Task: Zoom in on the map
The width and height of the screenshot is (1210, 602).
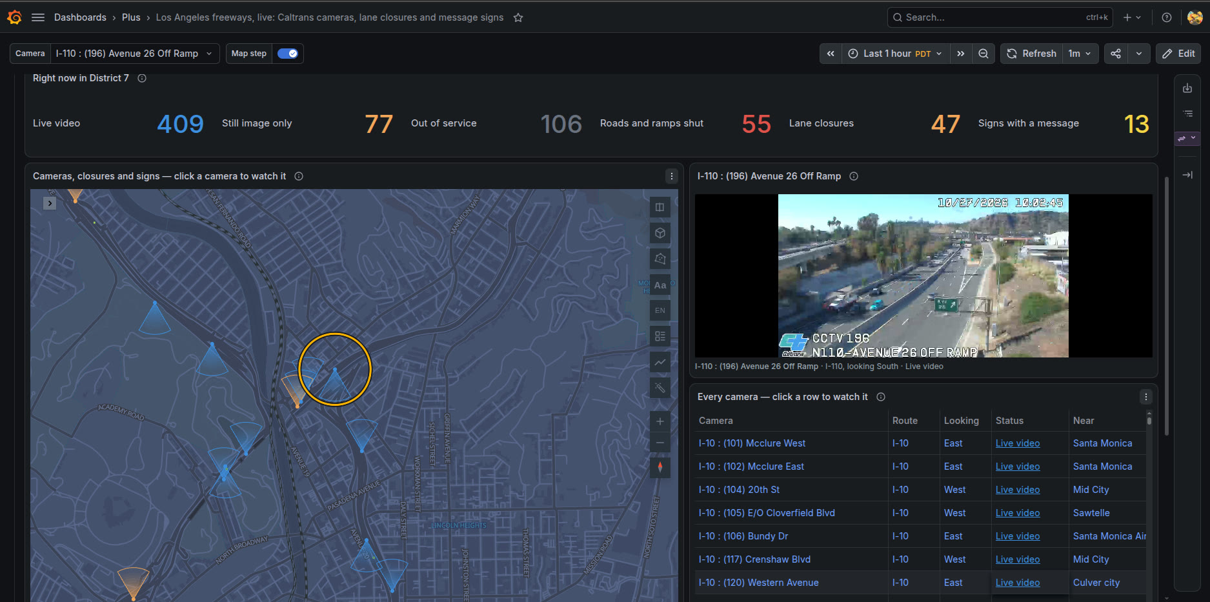Action: (660, 421)
